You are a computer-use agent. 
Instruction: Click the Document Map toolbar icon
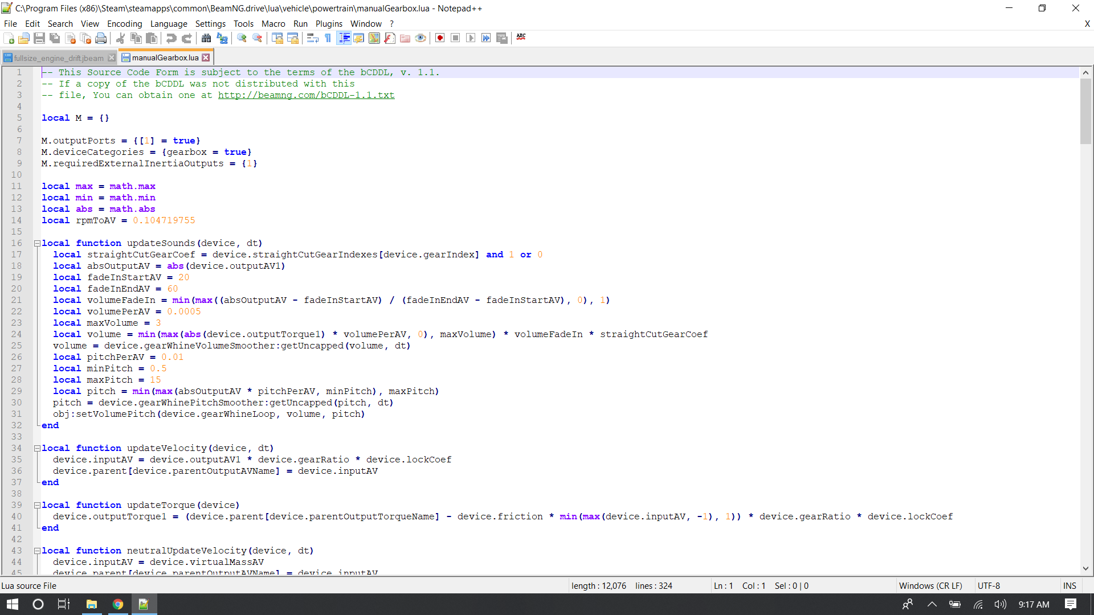click(374, 38)
